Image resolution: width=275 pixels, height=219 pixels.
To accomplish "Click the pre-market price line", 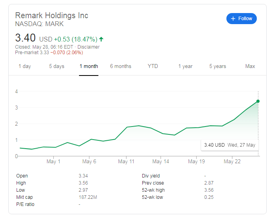I will click(x=43, y=52).
